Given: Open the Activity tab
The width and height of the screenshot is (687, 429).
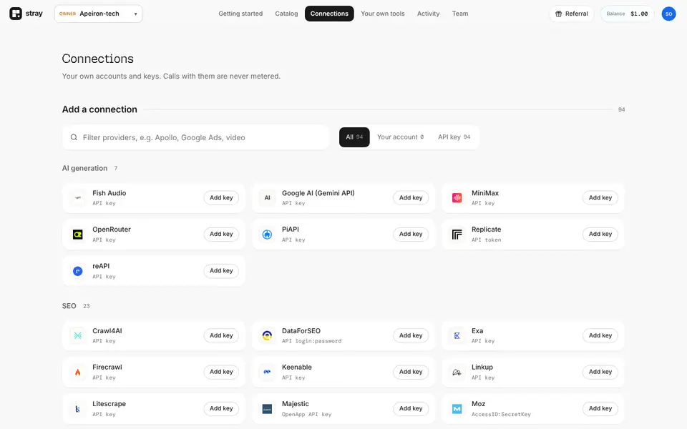Looking at the screenshot, I should (428, 14).
